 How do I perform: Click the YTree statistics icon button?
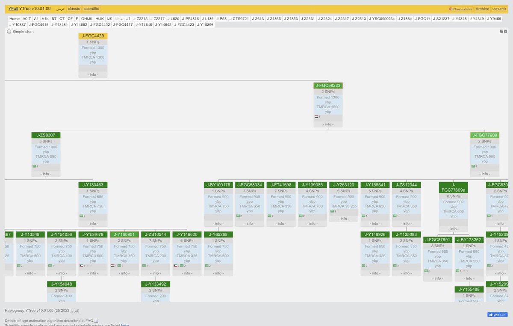pyautogui.click(x=460, y=9)
